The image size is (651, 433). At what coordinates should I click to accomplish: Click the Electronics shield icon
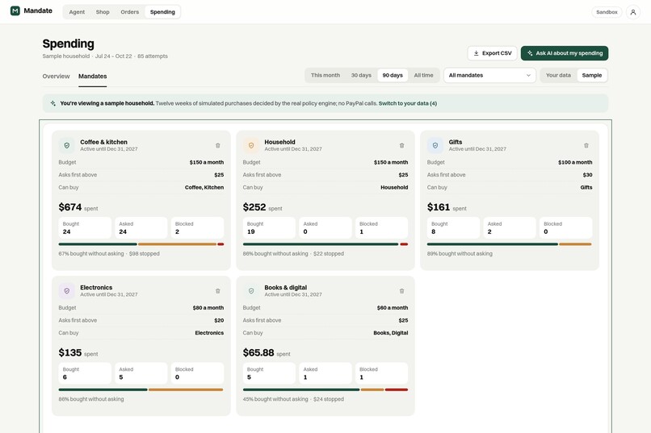tap(67, 291)
